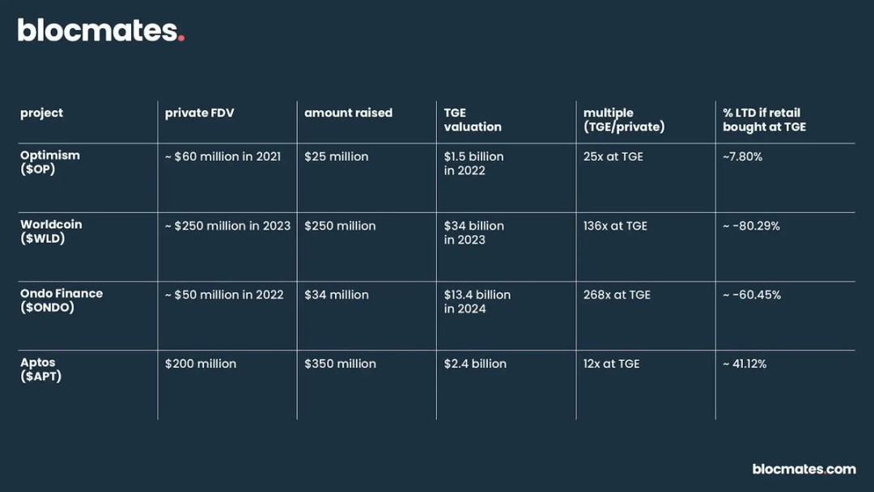
Task: Click the Ondo Finance ($ONDO) project name
Action: click(62, 300)
